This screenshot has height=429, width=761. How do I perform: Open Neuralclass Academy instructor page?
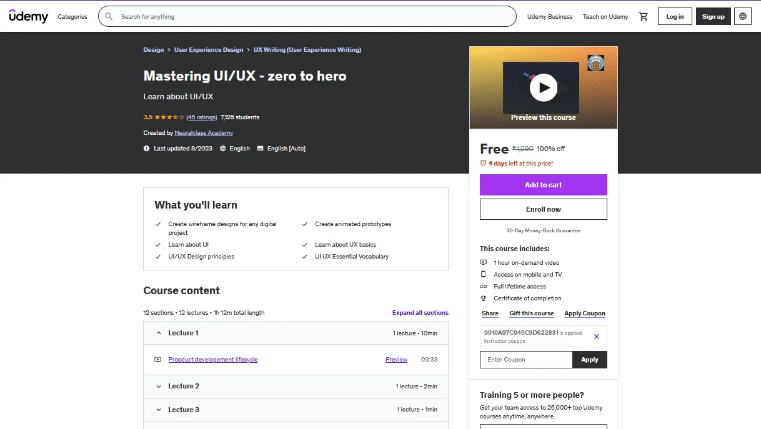pos(204,133)
